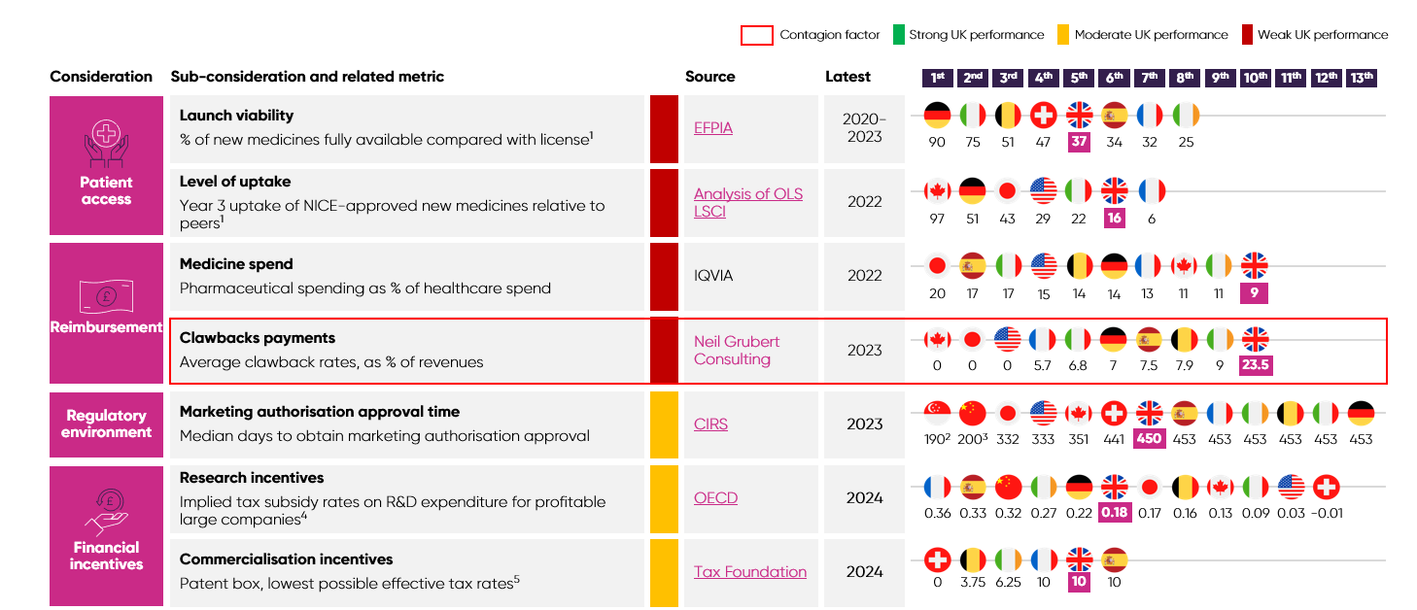
Task: Click the Belgian flag in the Commercialisation incentives row
Action: point(973,560)
